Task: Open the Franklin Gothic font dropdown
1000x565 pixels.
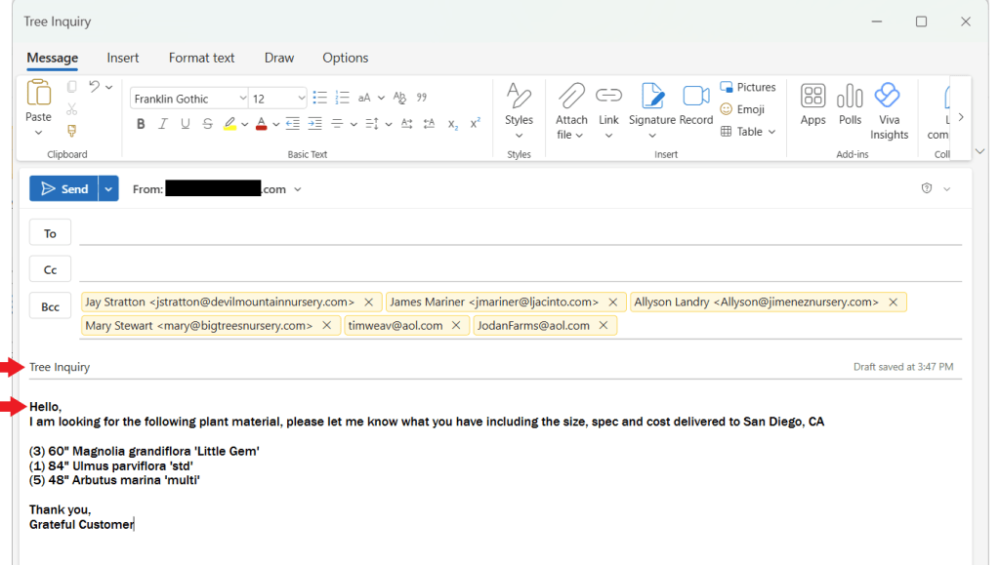Action: [x=242, y=99]
